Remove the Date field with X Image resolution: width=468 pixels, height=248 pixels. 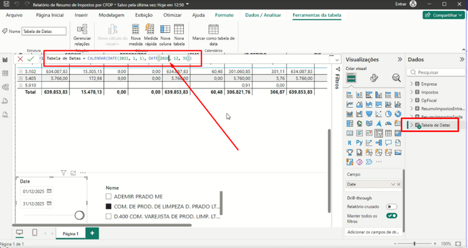[399, 184]
